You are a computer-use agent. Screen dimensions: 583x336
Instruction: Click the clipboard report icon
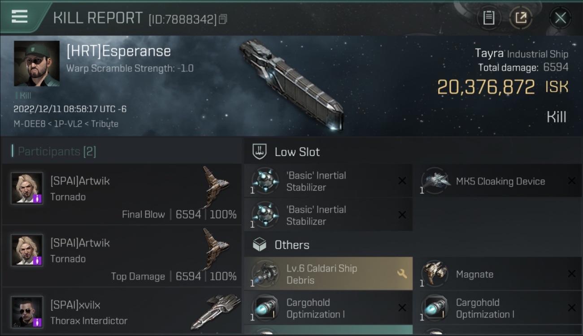(x=488, y=18)
